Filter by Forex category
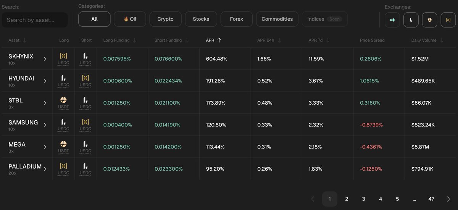Viewport: 458px width, 210px height. coord(236,19)
